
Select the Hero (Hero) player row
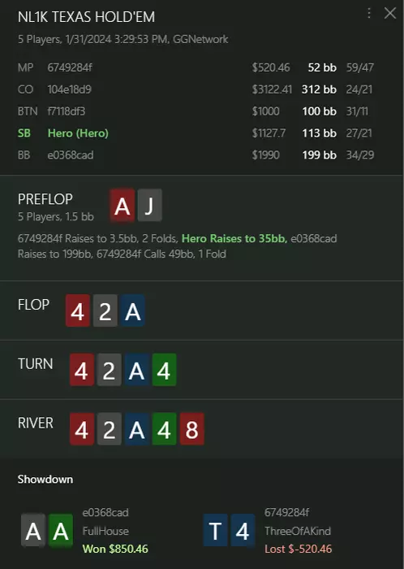(196, 133)
